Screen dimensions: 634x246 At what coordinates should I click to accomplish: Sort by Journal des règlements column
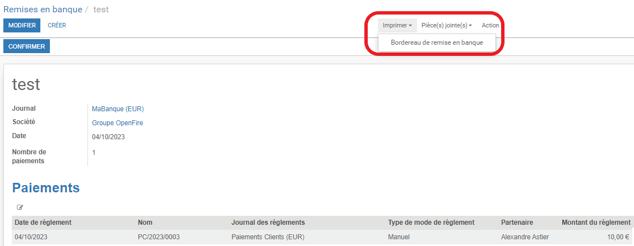(x=268, y=223)
